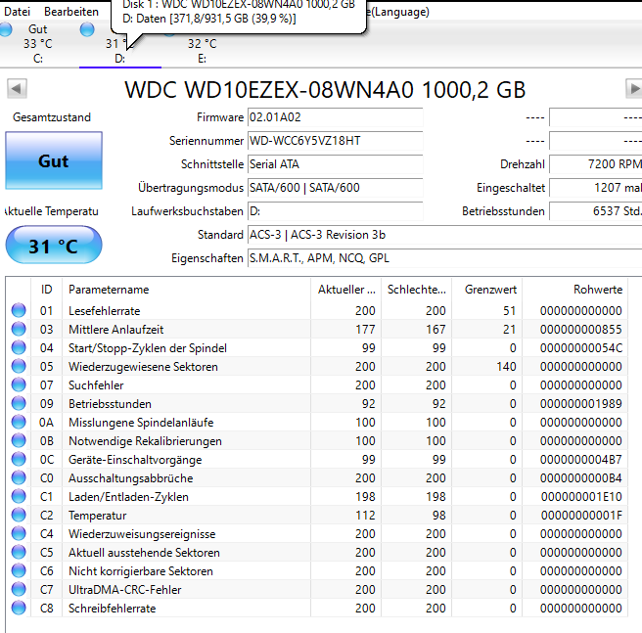Click the next disk arrow button
The height and width of the screenshot is (633, 642).
point(634,88)
